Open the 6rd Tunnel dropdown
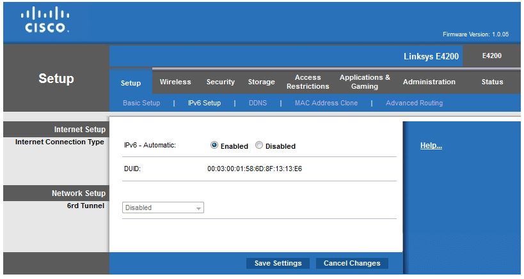 point(163,207)
